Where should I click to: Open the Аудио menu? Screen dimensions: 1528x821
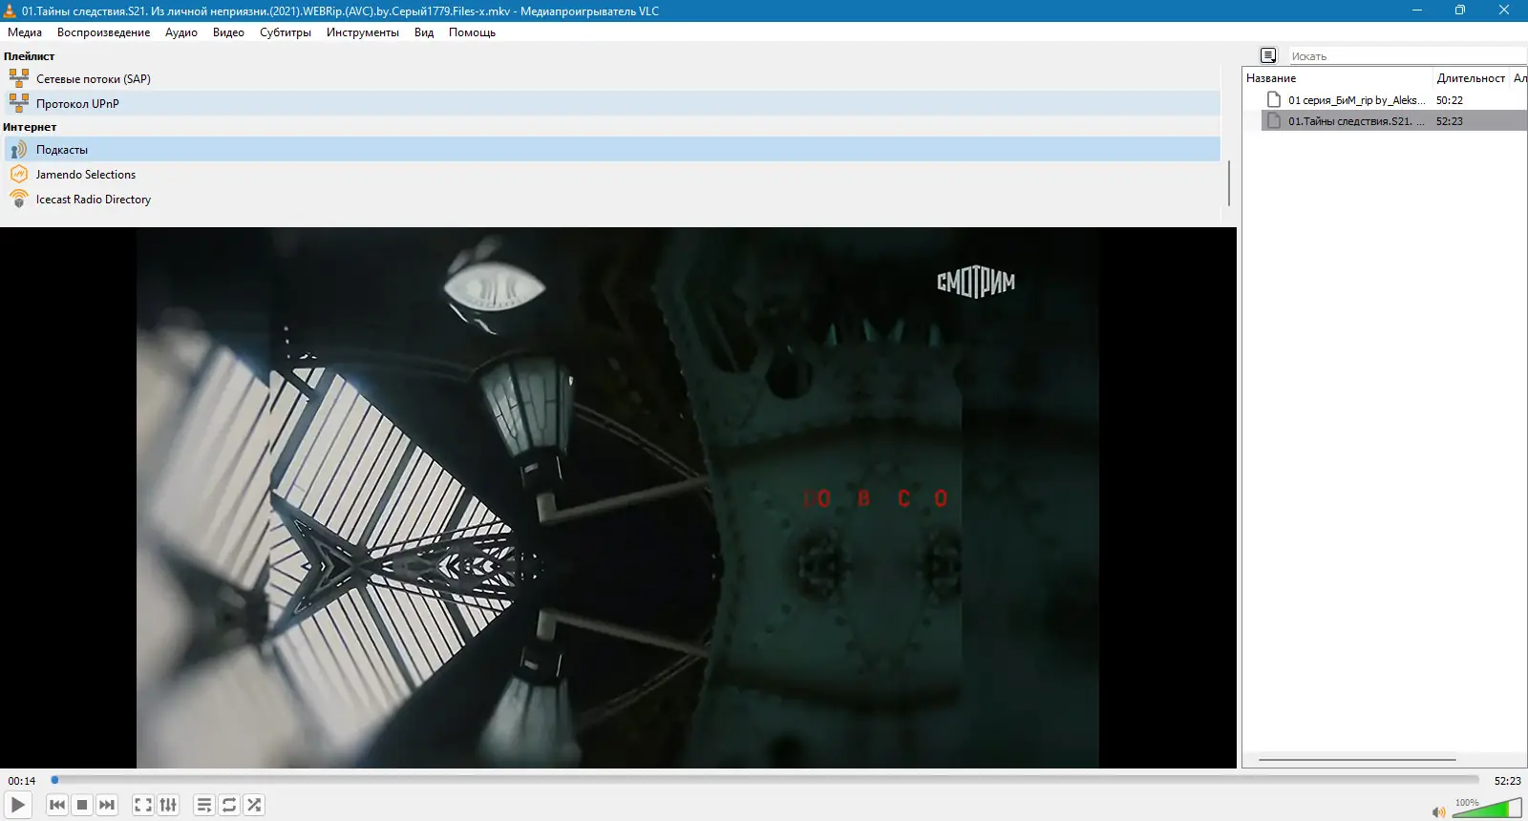click(x=181, y=32)
